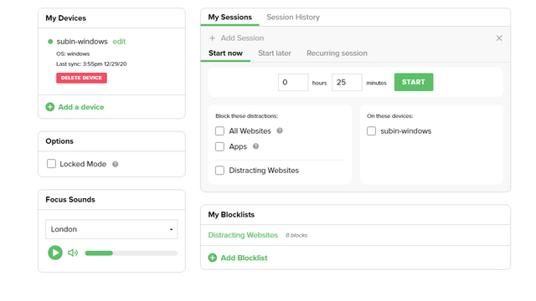Viewport: 536px width, 301px height.
Task: Play the London focus sound
Action: click(55, 253)
